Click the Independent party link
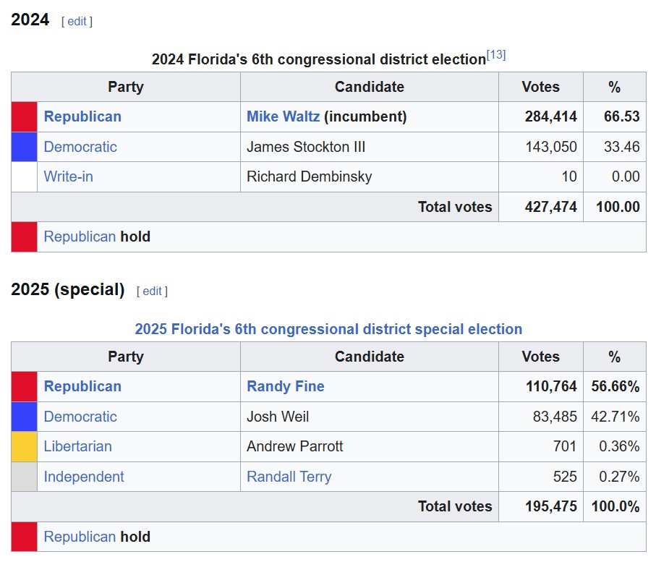656x562 pixels. (x=84, y=477)
